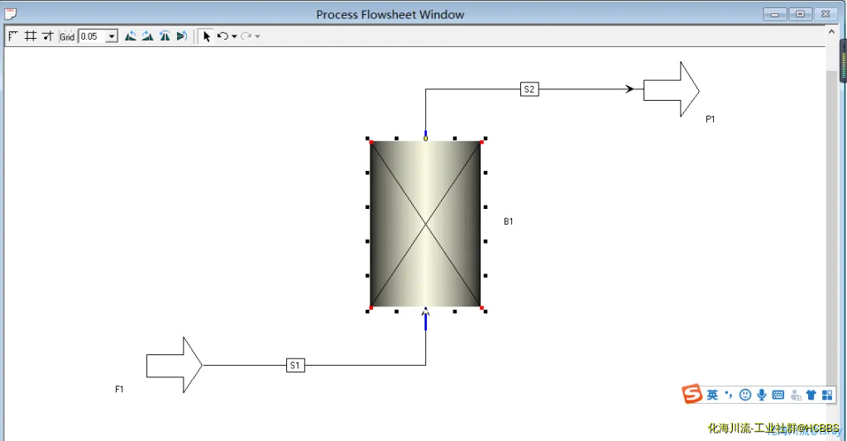Open the Sogou skin shirt icon

(x=811, y=396)
